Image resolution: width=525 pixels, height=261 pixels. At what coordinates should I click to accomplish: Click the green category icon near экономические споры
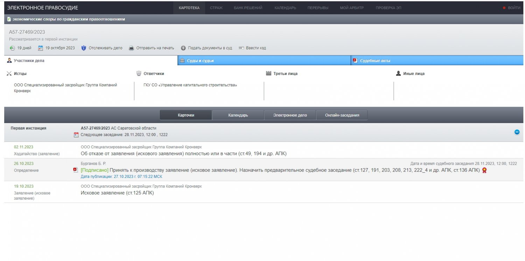tap(9, 19)
